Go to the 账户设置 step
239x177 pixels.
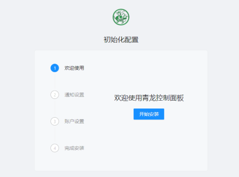74,121
